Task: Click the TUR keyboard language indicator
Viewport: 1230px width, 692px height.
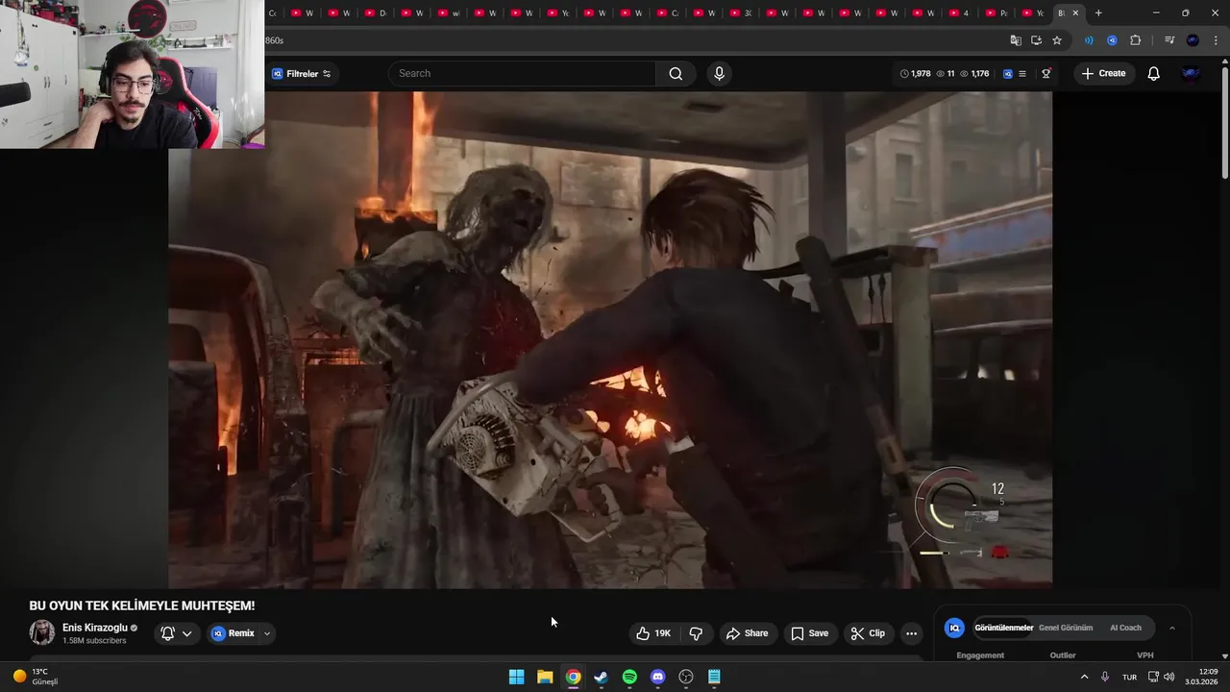Action: [x=1129, y=677]
